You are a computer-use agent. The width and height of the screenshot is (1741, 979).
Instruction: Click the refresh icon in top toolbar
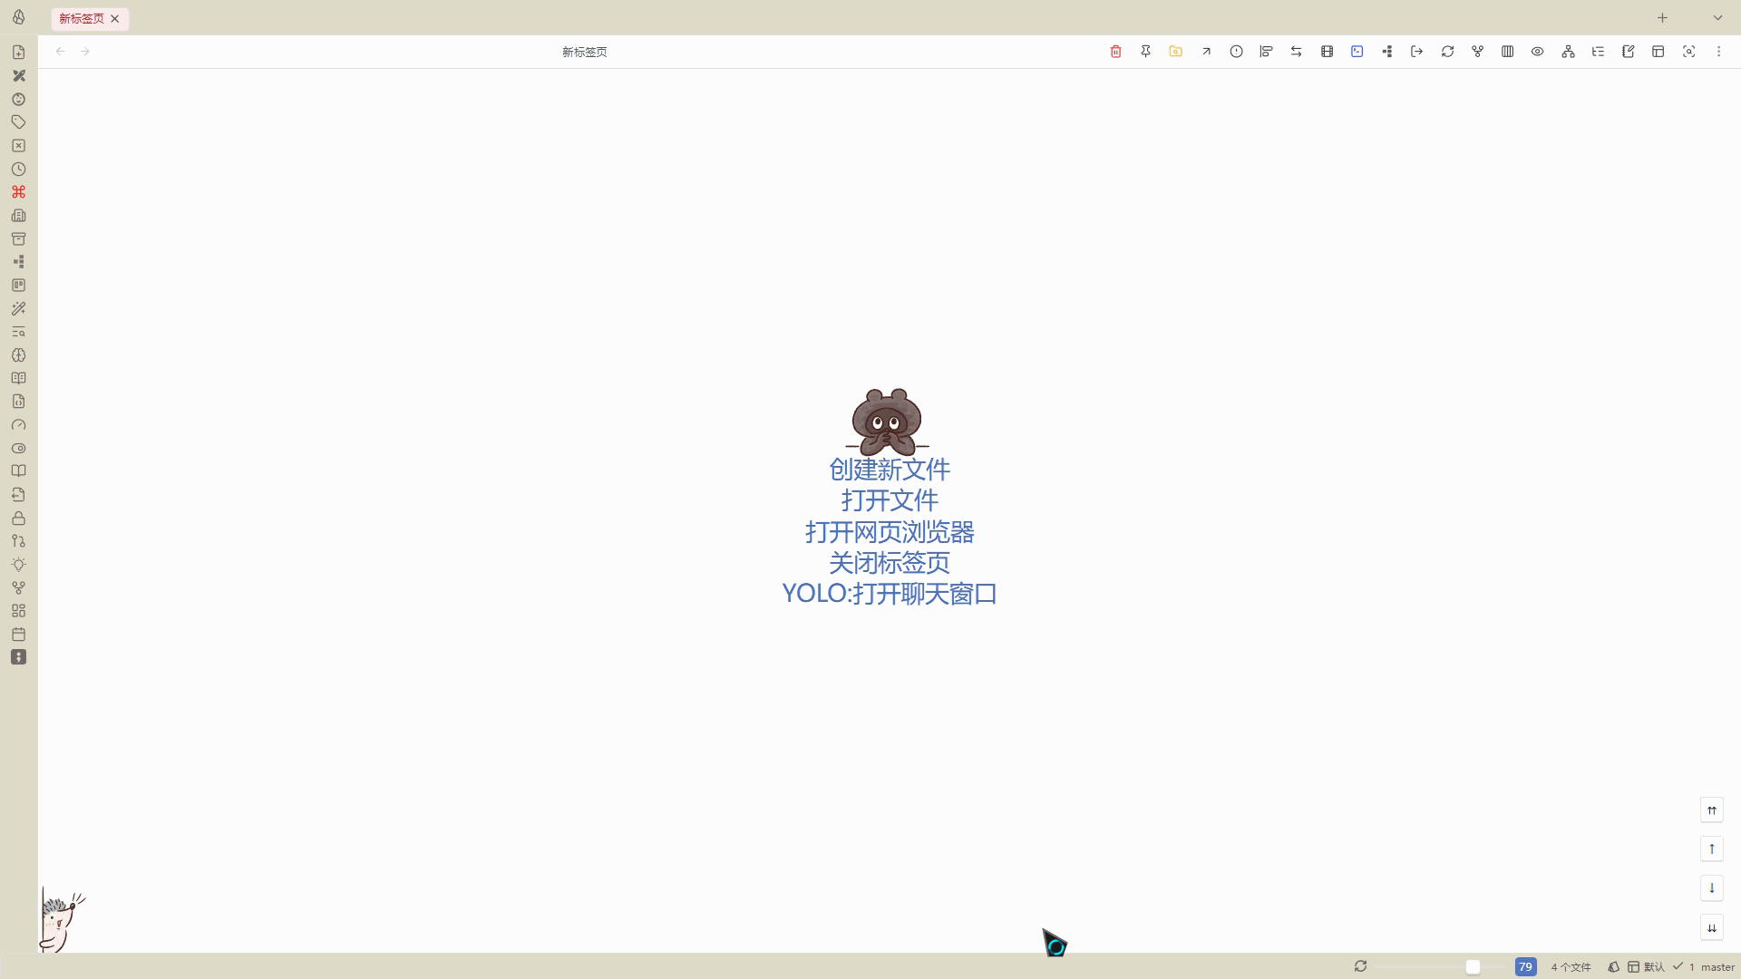(x=1447, y=52)
